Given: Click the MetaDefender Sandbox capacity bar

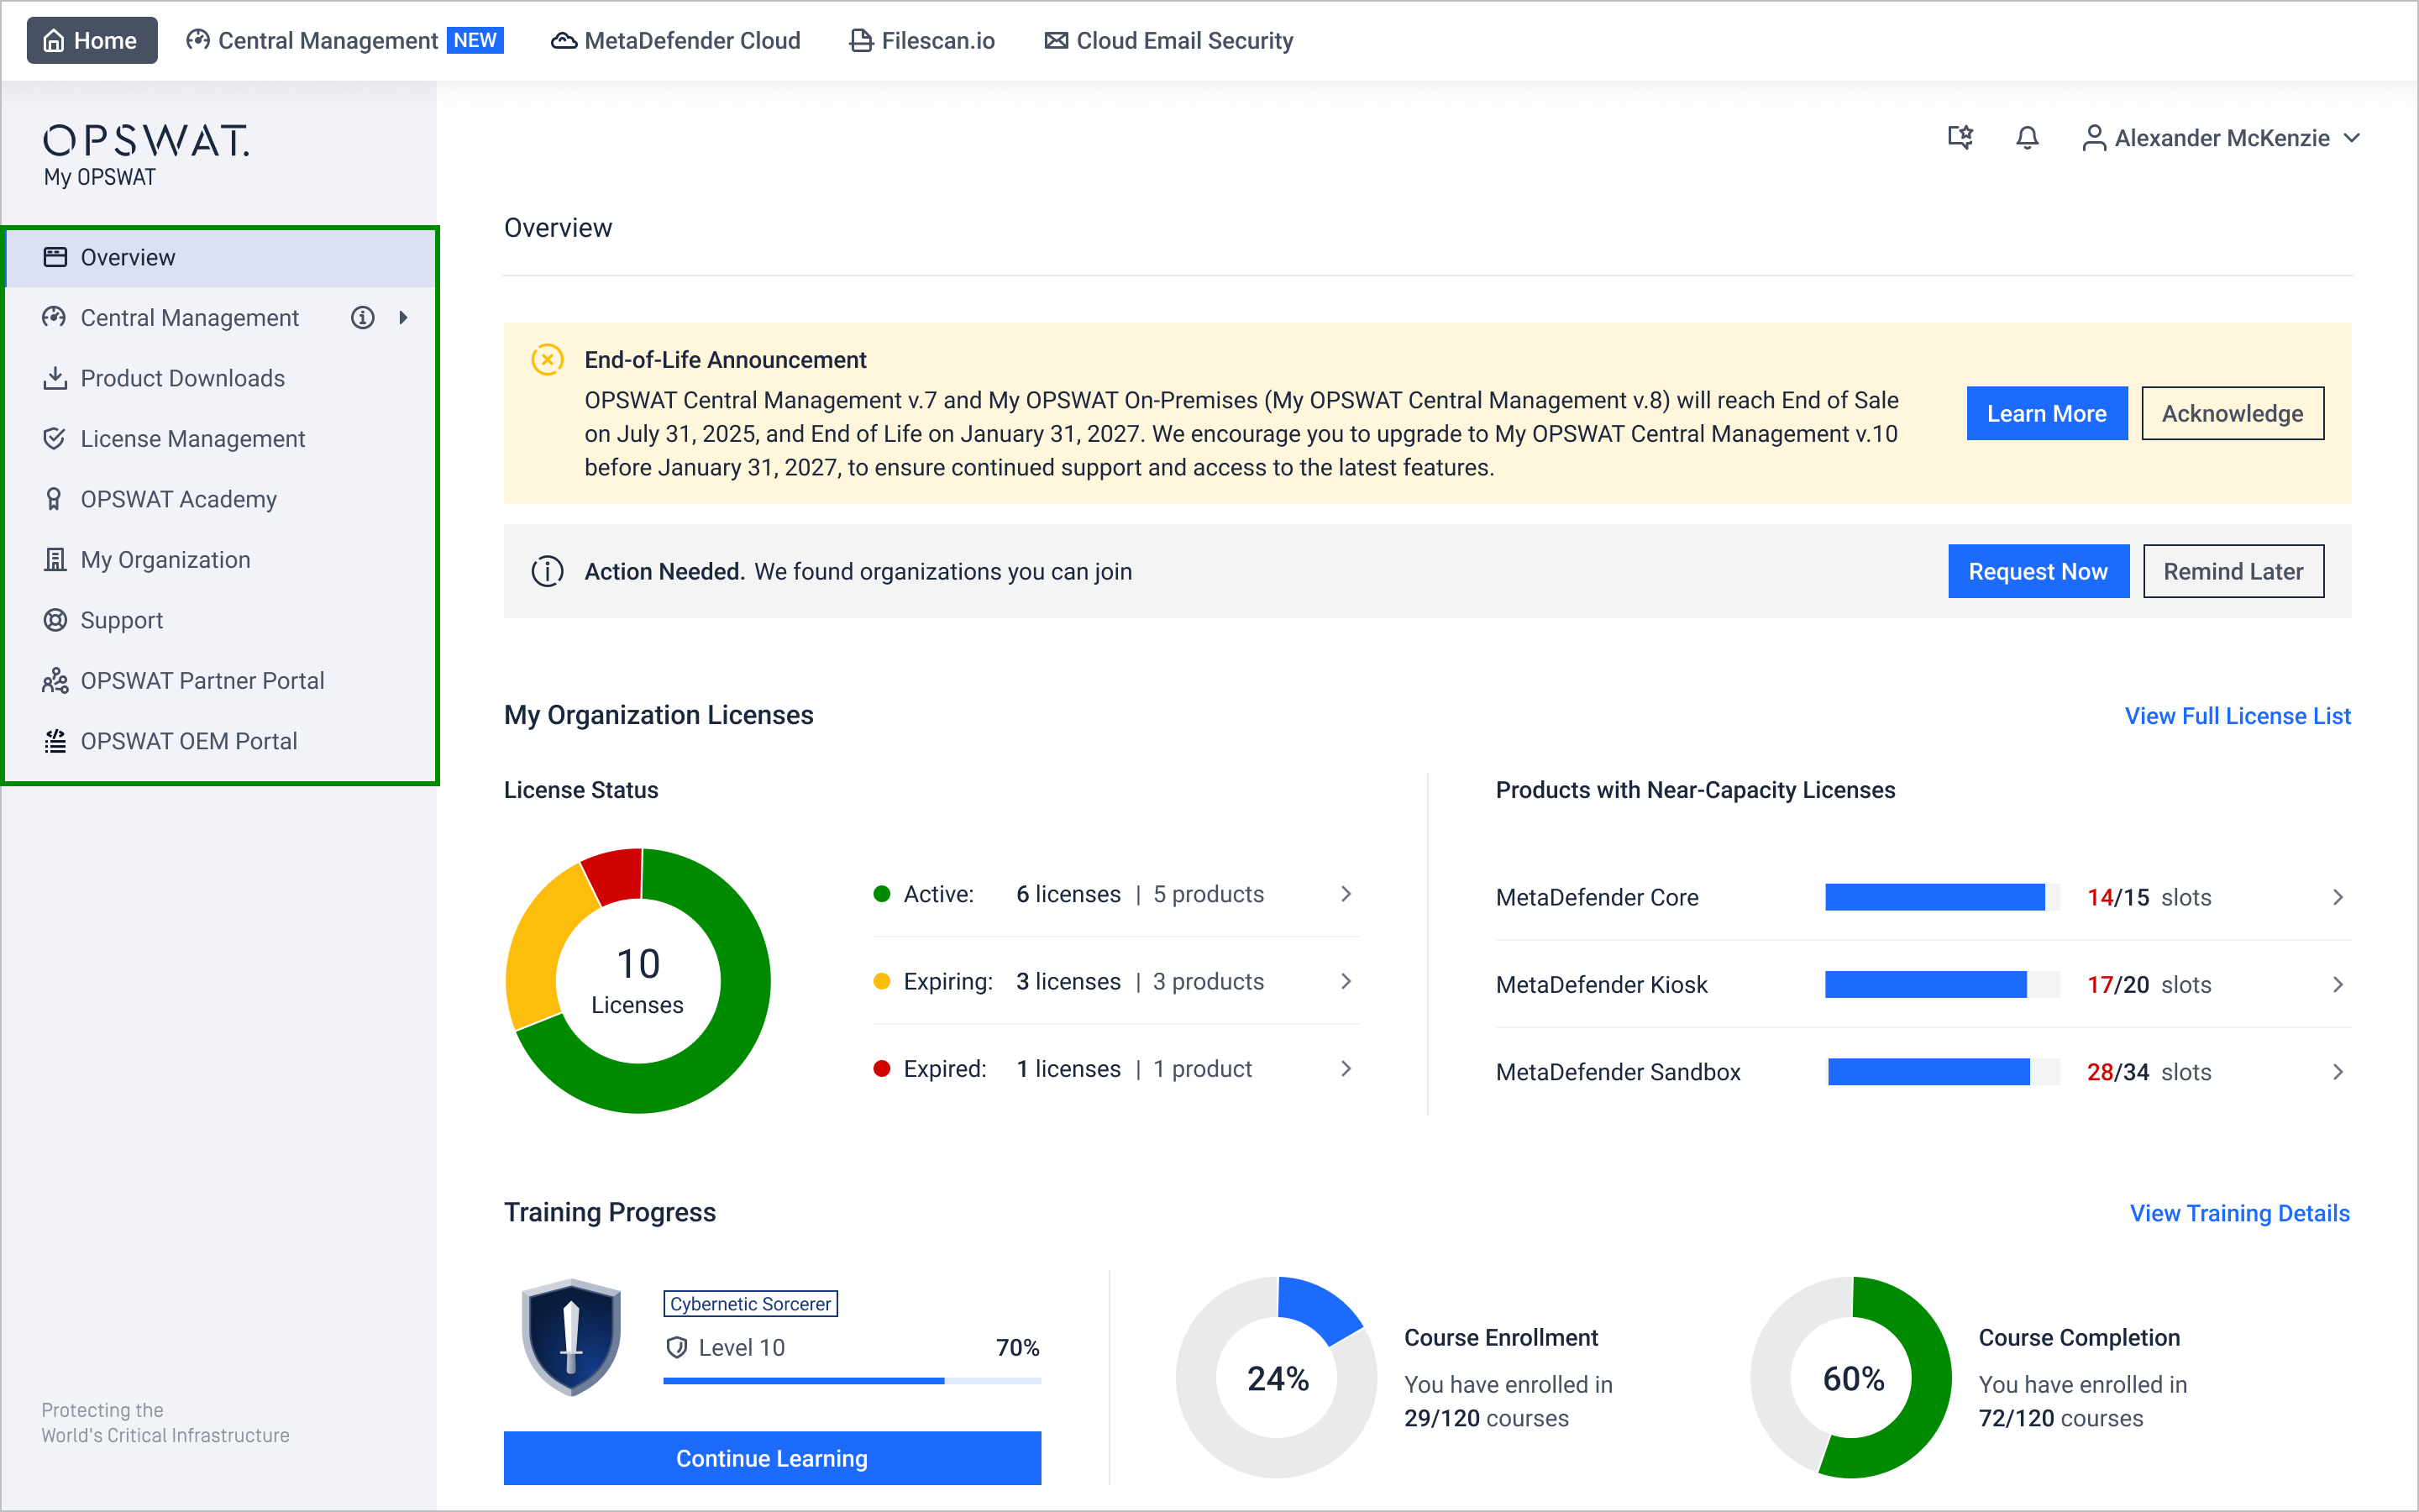Looking at the screenshot, I should [x=1942, y=1071].
